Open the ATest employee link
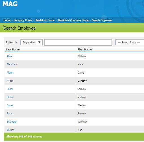 10,81
